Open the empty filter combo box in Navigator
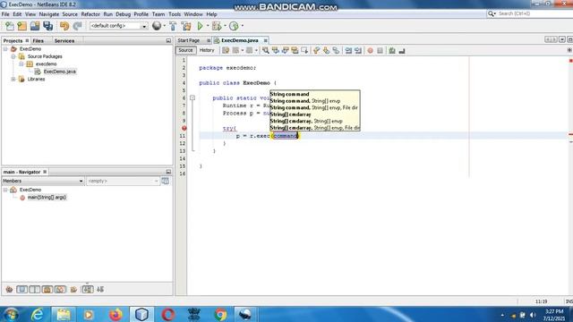Viewport: 573px width, 322px height. coord(123,181)
